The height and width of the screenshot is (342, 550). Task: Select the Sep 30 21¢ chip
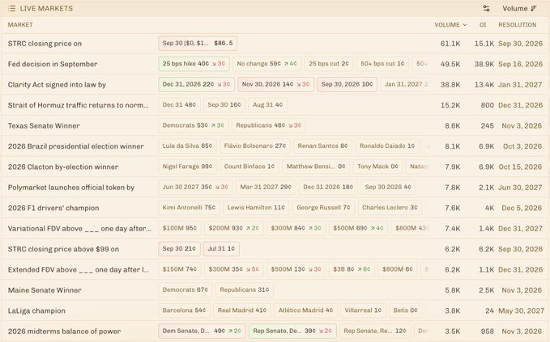tap(179, 249)
